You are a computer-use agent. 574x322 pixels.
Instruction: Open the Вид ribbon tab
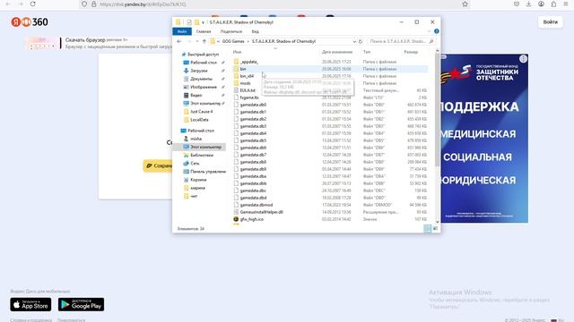pos(255,32)
